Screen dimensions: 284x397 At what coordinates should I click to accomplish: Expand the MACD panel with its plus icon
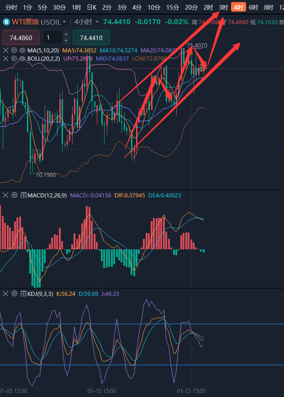[24, 195]
